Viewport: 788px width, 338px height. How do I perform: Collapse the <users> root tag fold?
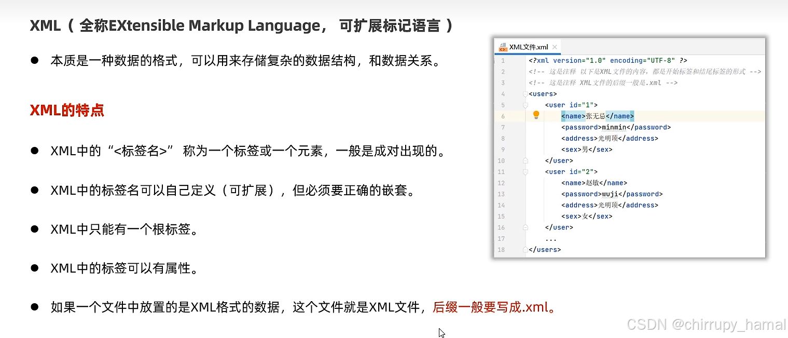(x=526, y=94)
